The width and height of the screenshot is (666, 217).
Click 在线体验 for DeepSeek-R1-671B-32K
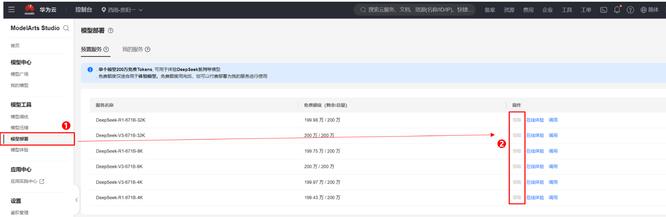tap(535, 120)
